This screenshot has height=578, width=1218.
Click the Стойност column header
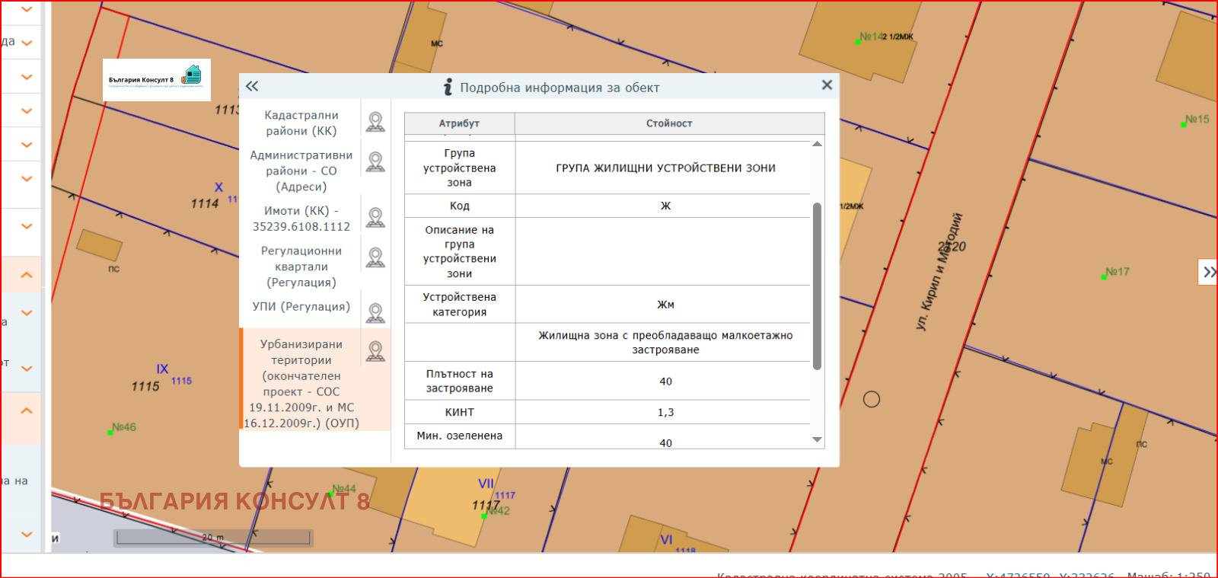669,123
